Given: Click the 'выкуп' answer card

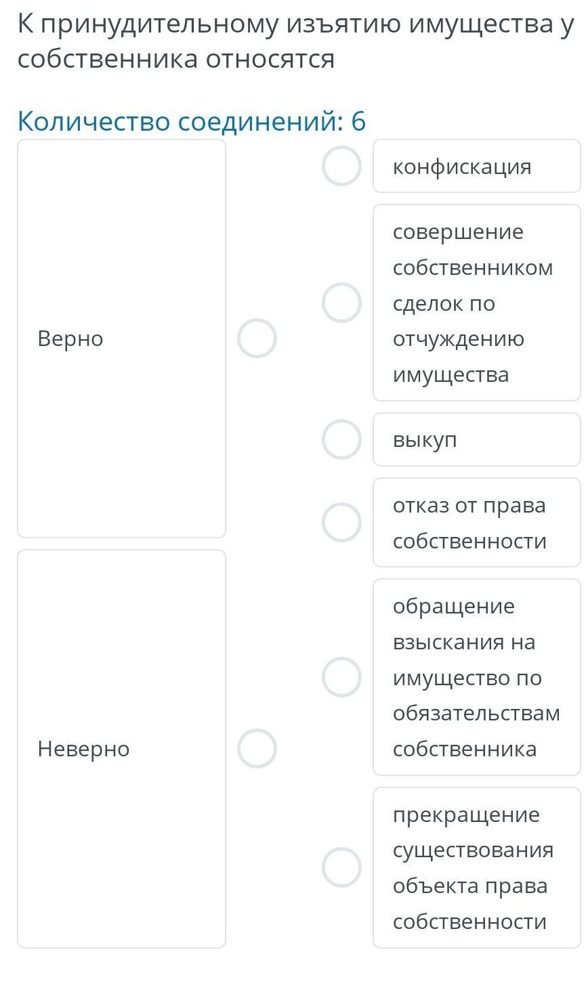Looking at the screenshot, I should [x=476, y=440].
